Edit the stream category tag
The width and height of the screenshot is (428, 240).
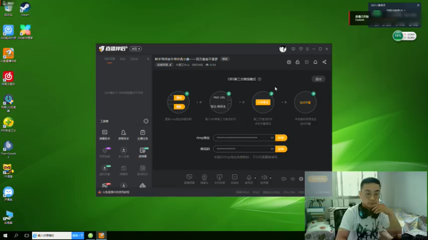click(164, 65)
